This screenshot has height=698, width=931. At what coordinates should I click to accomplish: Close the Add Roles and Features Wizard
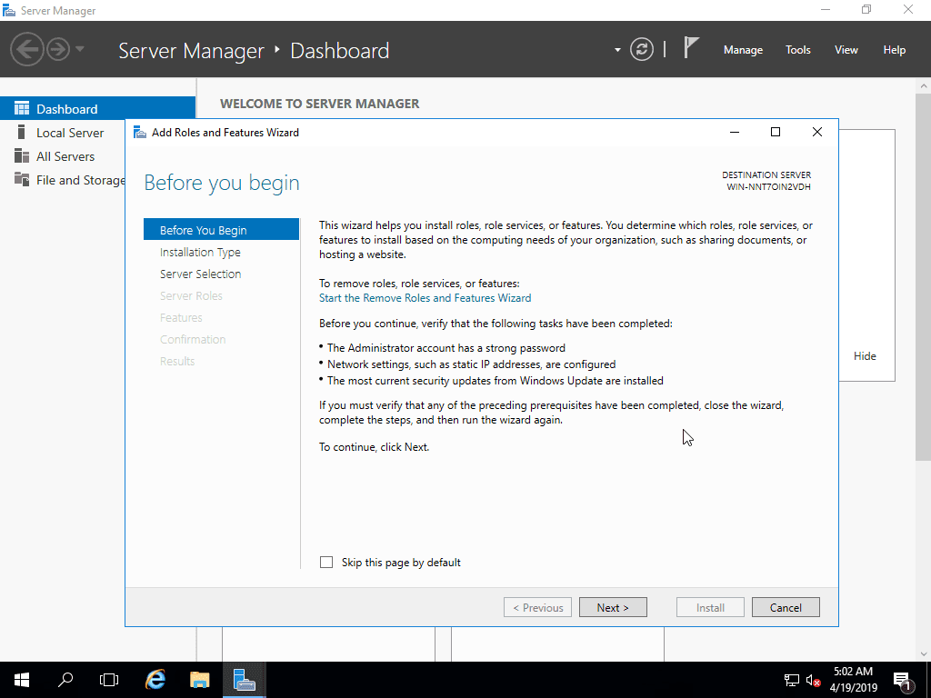[817, 132]
